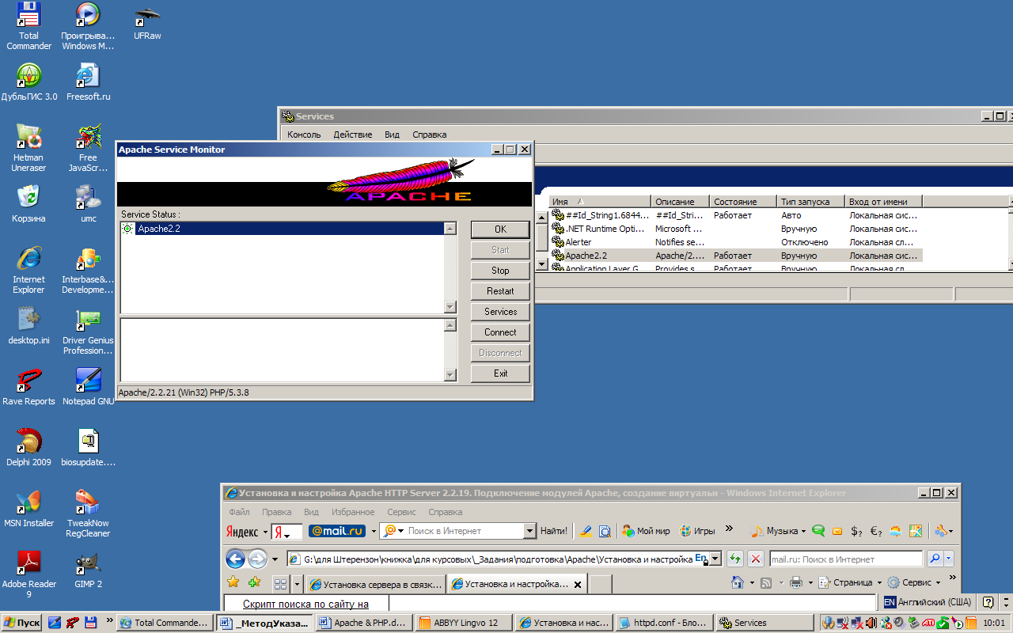
Task: Click the IE Back navigation arrow
Action: 236,559
